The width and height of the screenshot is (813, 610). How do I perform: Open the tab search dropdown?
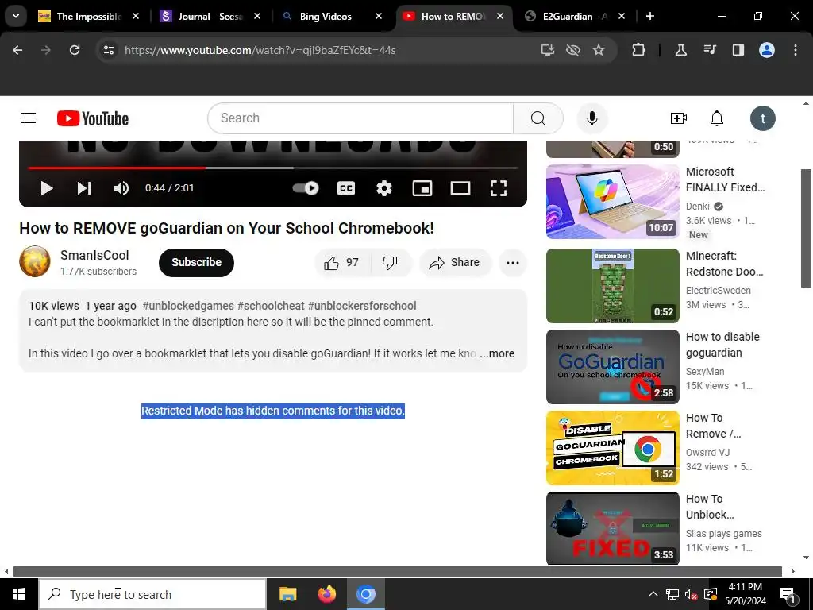click(x=16, y=16)
